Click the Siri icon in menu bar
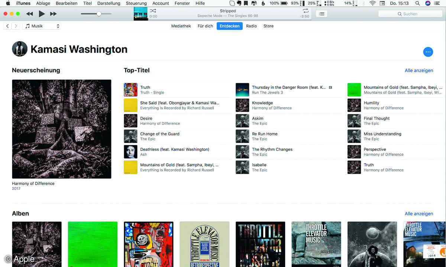 pyautogui.click(x=428, y=3)
